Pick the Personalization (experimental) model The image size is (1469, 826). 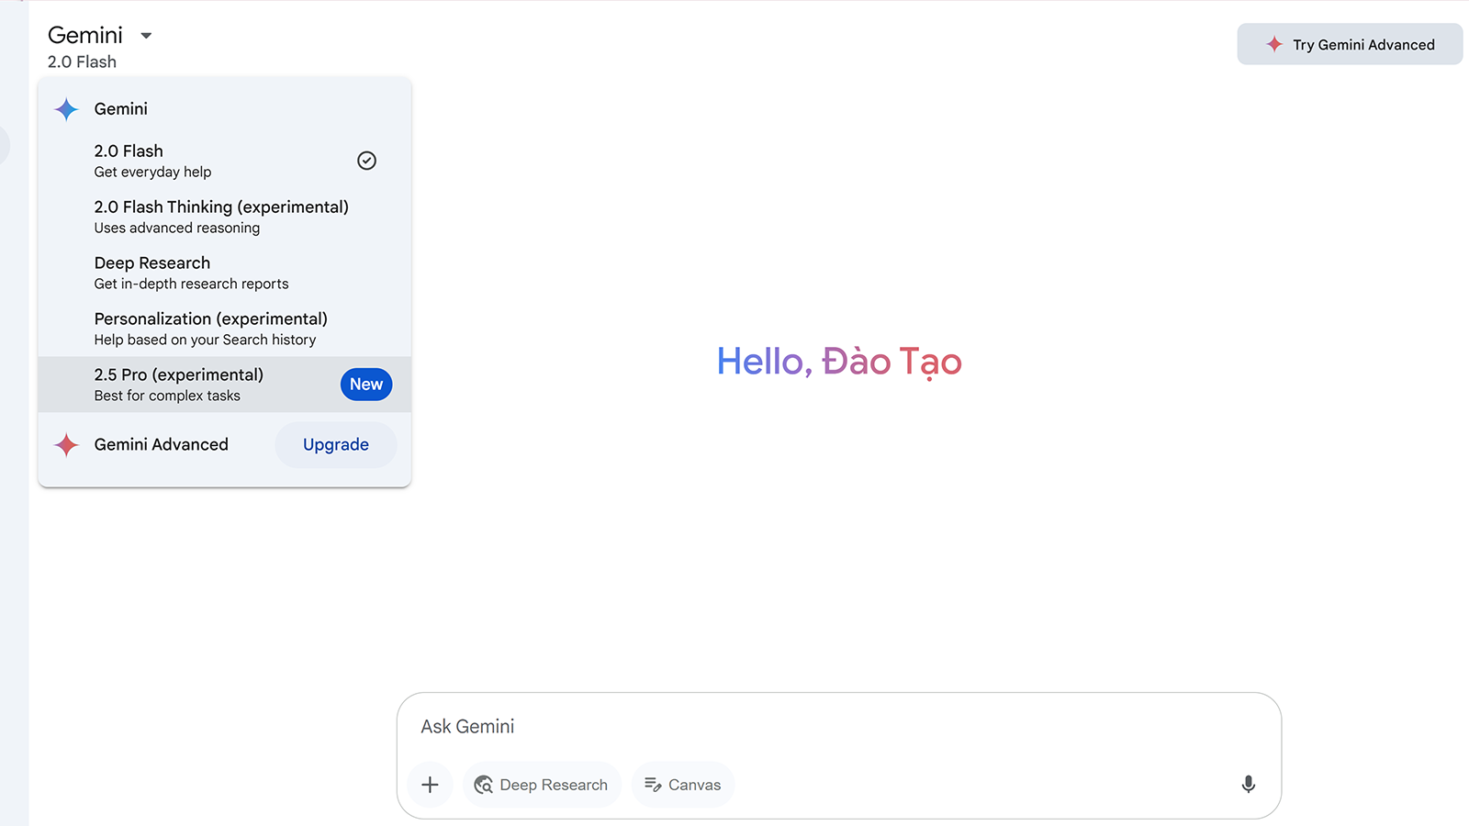tap(225, 329)
